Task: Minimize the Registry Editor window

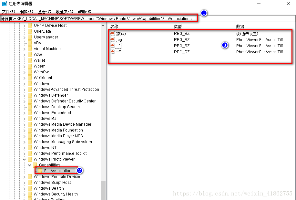Action: (x=259, y=4)
